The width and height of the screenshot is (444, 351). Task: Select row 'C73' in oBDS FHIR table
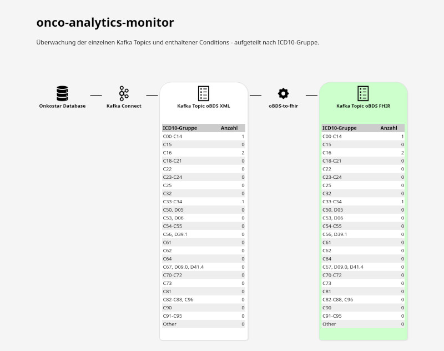click(363, 283)
